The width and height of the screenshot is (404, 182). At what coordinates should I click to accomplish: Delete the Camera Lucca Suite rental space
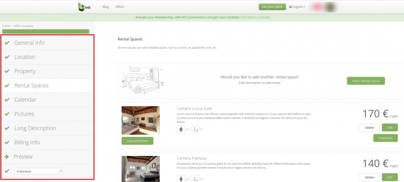(370, 127)
